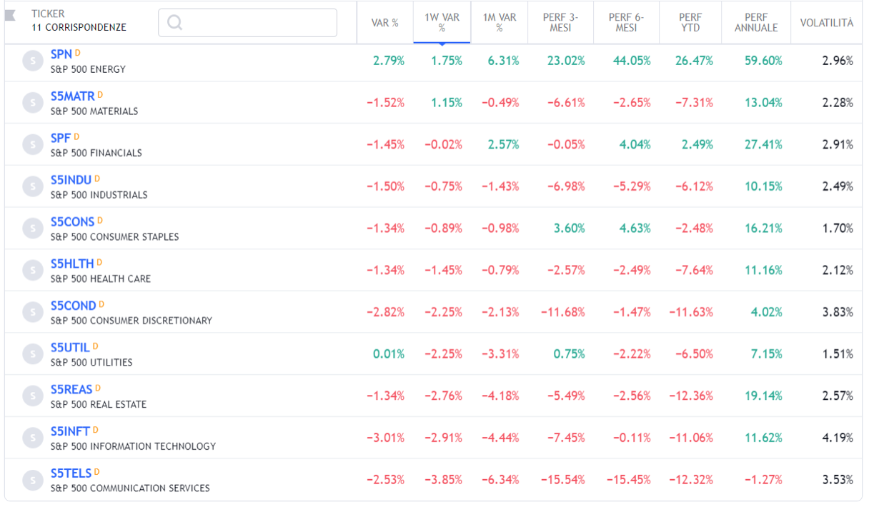Open the SPF ticker link

60,138
